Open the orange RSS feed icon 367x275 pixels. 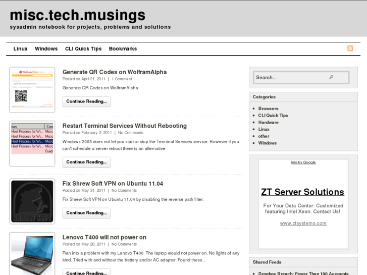click(350, 48)
